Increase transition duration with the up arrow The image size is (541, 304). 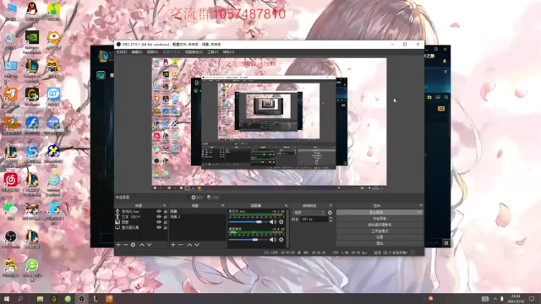(x=331, y=218)
